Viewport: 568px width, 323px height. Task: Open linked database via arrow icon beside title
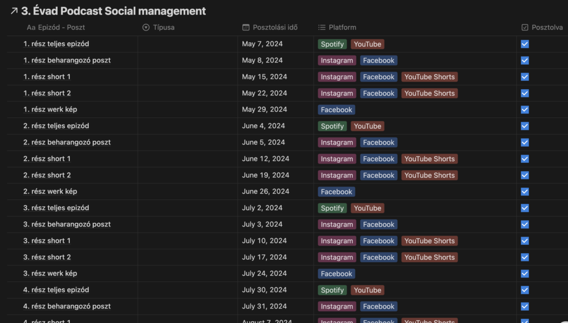click(x=14, y=11)
